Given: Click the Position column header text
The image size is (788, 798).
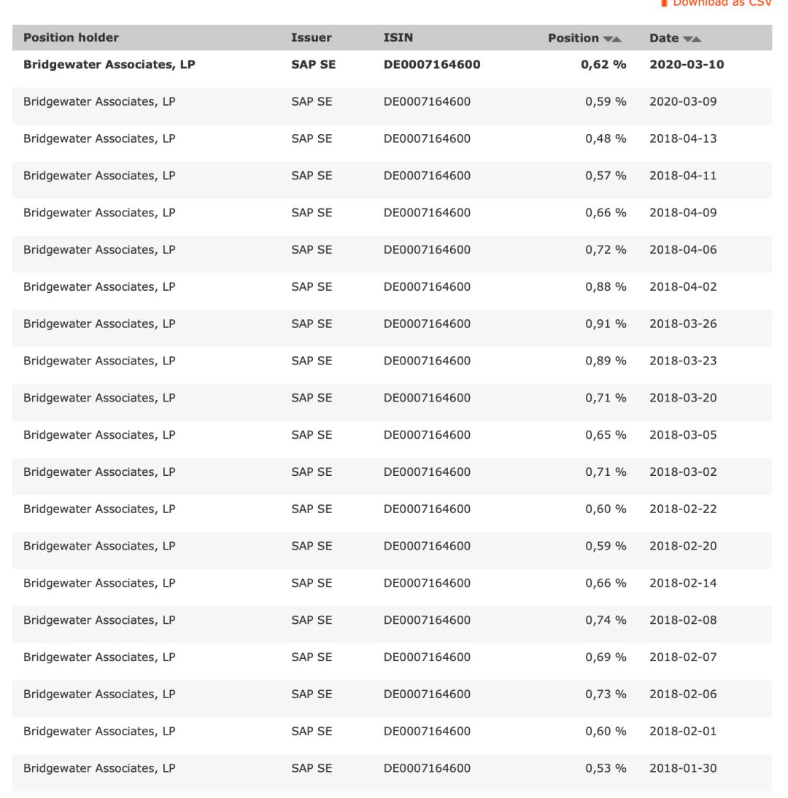Looking at the screenshot, I should tap(573, 38).
